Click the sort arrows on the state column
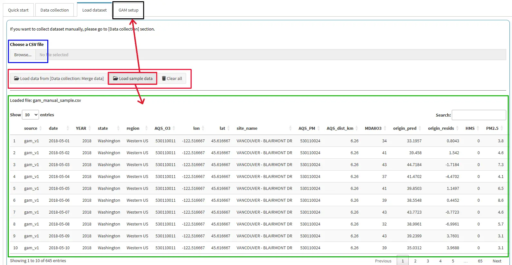The image size is (512, 265). pos(118,128)
